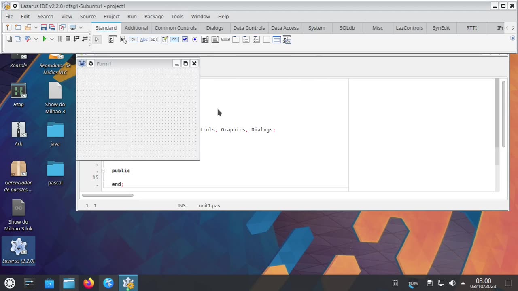Select TToggleBox component in palette
Screen dimensions: 518x291
(x=174, y=40)
